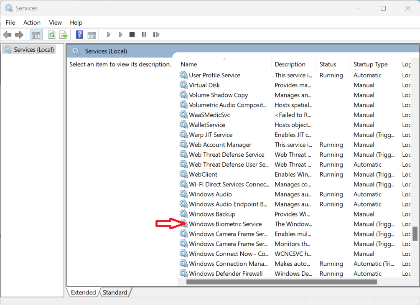Click the vertical scrollbar thumb
This screenshot has width=420, height=305.
tap(415, 234)
